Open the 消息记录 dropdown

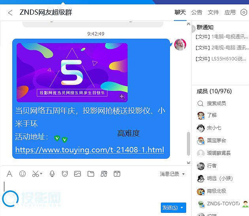tap(172, 174)
